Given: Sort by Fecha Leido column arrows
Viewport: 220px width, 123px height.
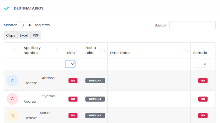Looking at the screenshot, I should (x=103, y=50).
